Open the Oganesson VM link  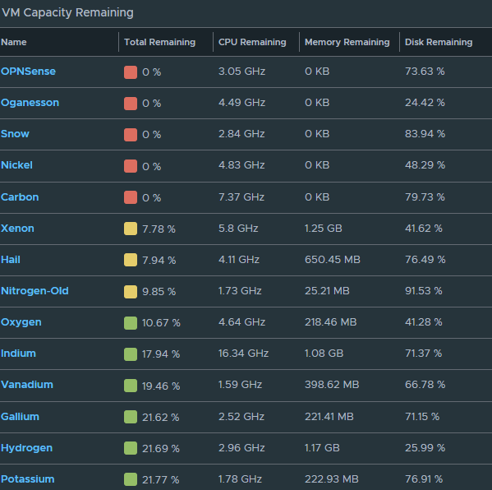(30, 103)
